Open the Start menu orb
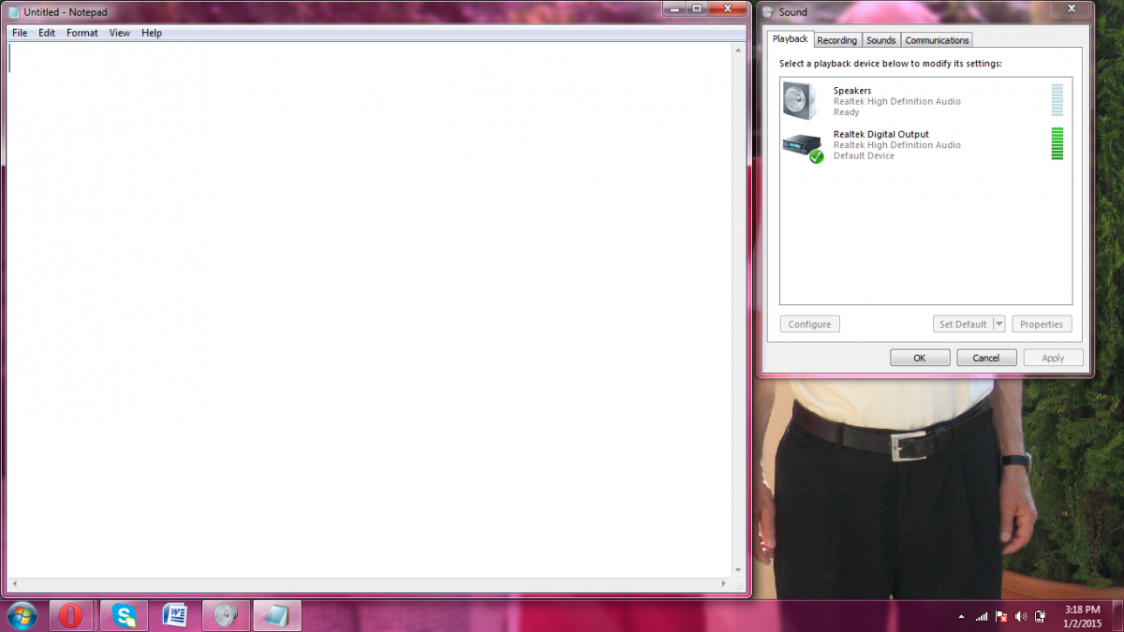Image resolution: width=1124 pixels, height=632 pixels. [22, 615]
